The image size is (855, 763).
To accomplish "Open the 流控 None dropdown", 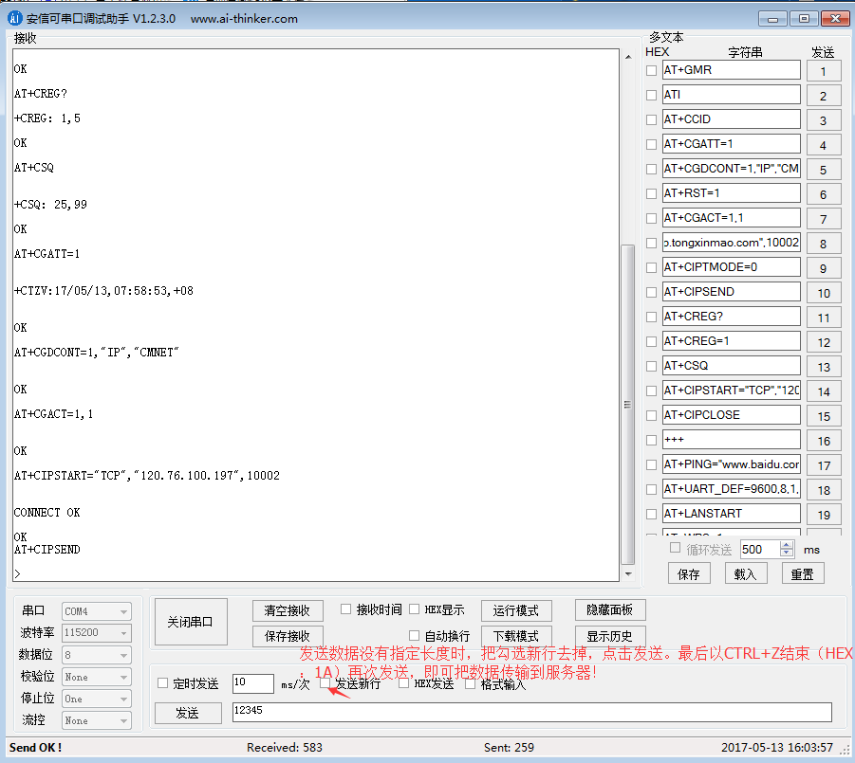I will click(97, 720).
